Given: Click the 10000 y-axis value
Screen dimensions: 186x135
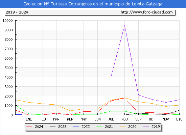Looking at the screenshot, I should pos(7,21).
